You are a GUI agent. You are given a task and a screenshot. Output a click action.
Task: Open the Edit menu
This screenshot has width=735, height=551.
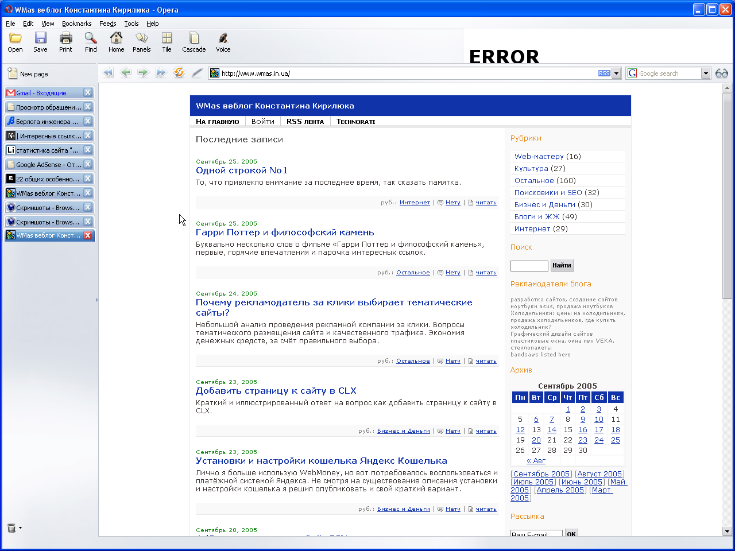[x=28, y=24]
